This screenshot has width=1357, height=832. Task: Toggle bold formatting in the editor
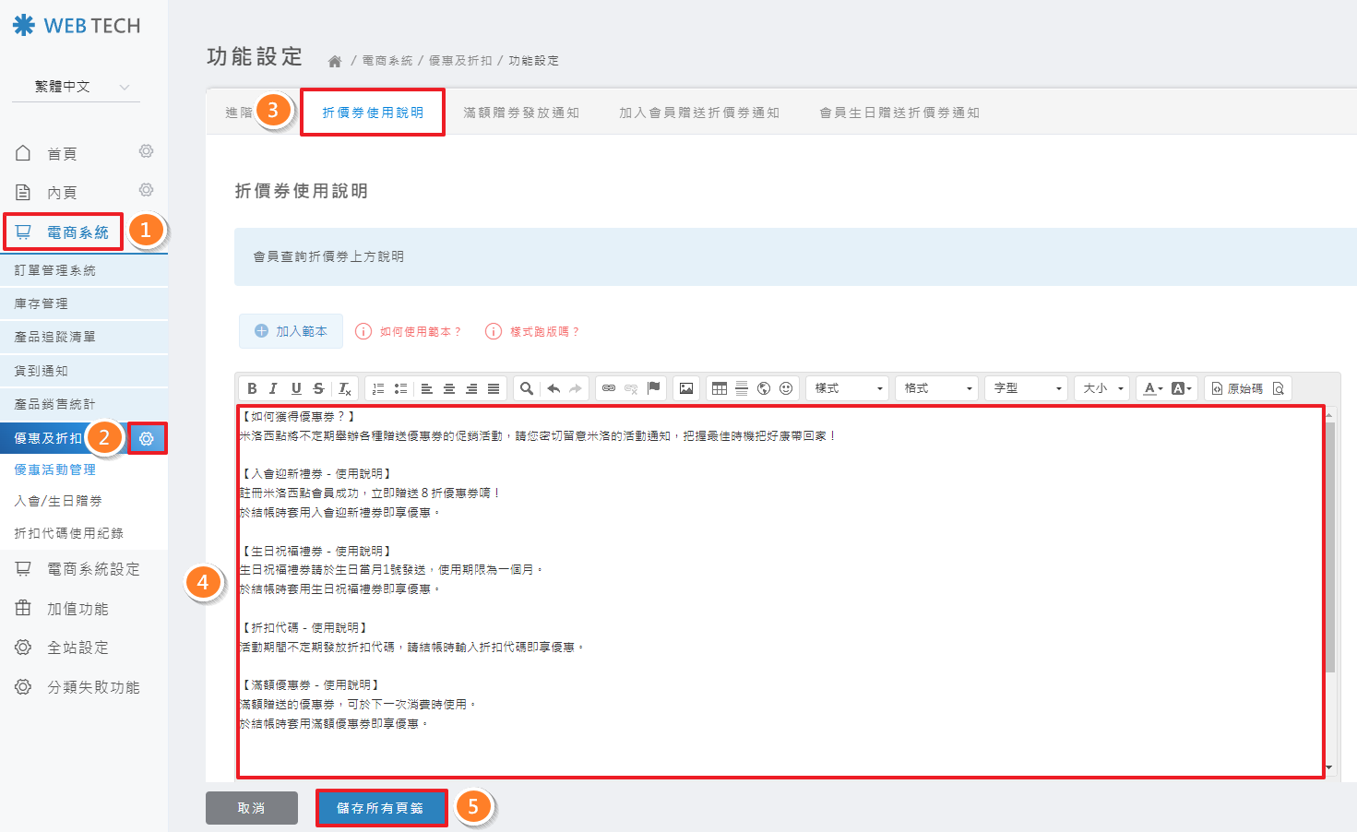pyautogui.click(x=252, y=387)
